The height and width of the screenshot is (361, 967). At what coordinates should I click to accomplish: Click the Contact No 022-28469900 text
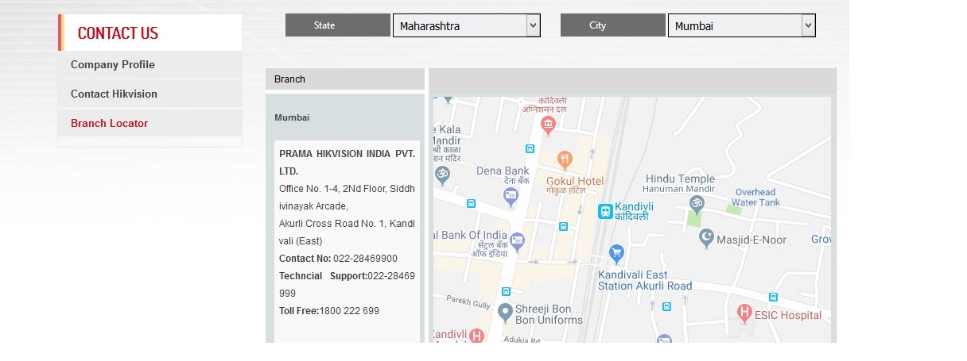[338, 259]
